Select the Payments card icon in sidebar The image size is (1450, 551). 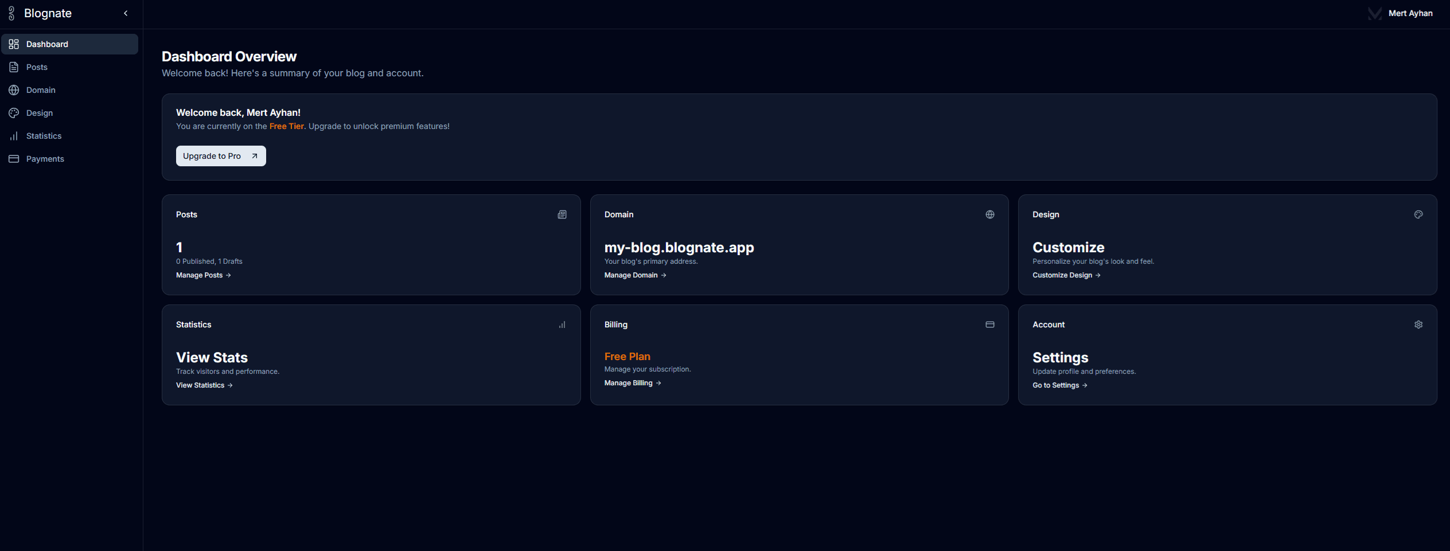(x=14, y=159)
